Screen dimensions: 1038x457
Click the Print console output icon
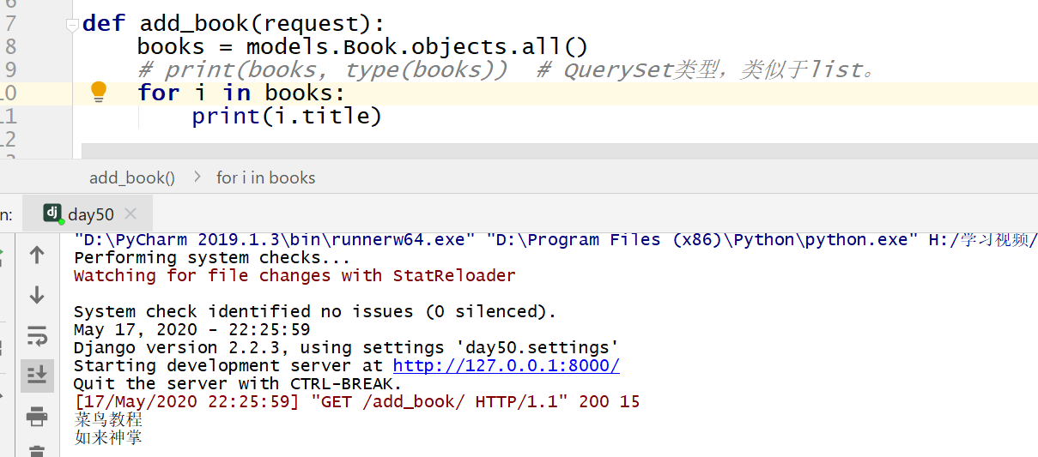point(37,417)
